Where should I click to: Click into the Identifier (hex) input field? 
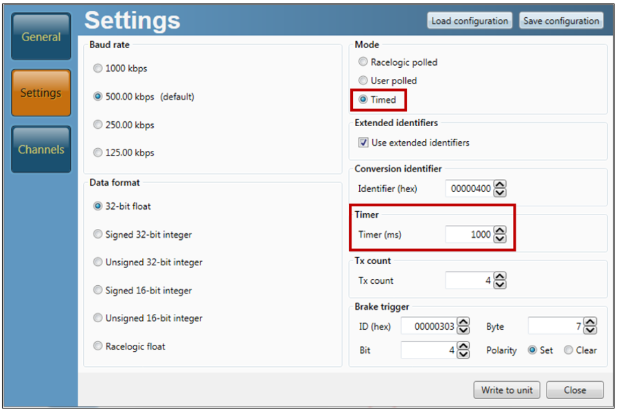click(469, 189)
